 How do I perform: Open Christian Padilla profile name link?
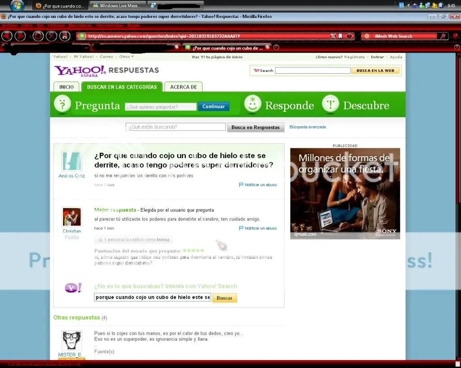tap(72, 234)
